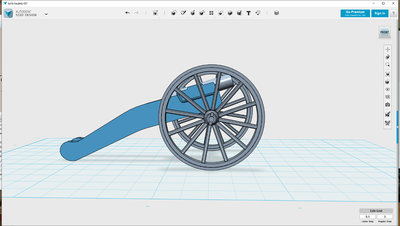Take a screenshot with camera icon
The width and height of the screenshot is (400, 226).
point(387,105)
